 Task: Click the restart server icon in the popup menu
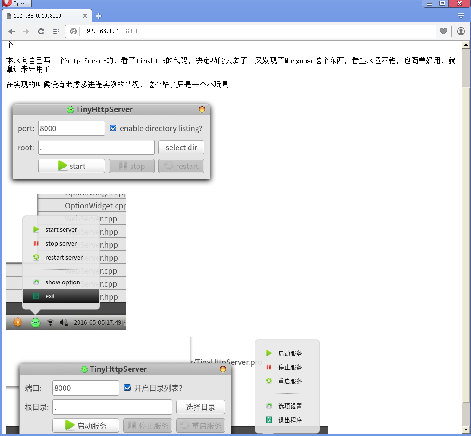(36, 257)
